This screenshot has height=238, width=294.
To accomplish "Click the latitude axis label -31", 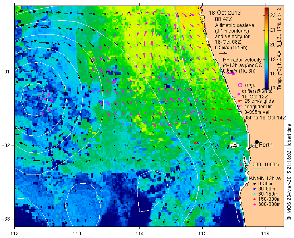I will 6,72.
